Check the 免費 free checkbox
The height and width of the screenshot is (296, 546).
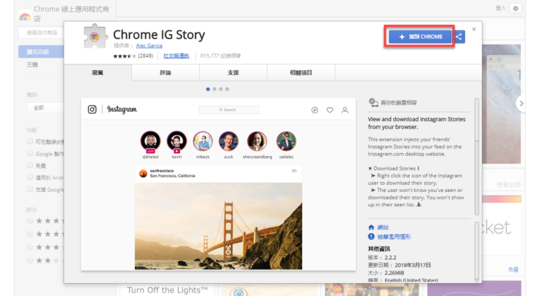click(x=30, y=165)
